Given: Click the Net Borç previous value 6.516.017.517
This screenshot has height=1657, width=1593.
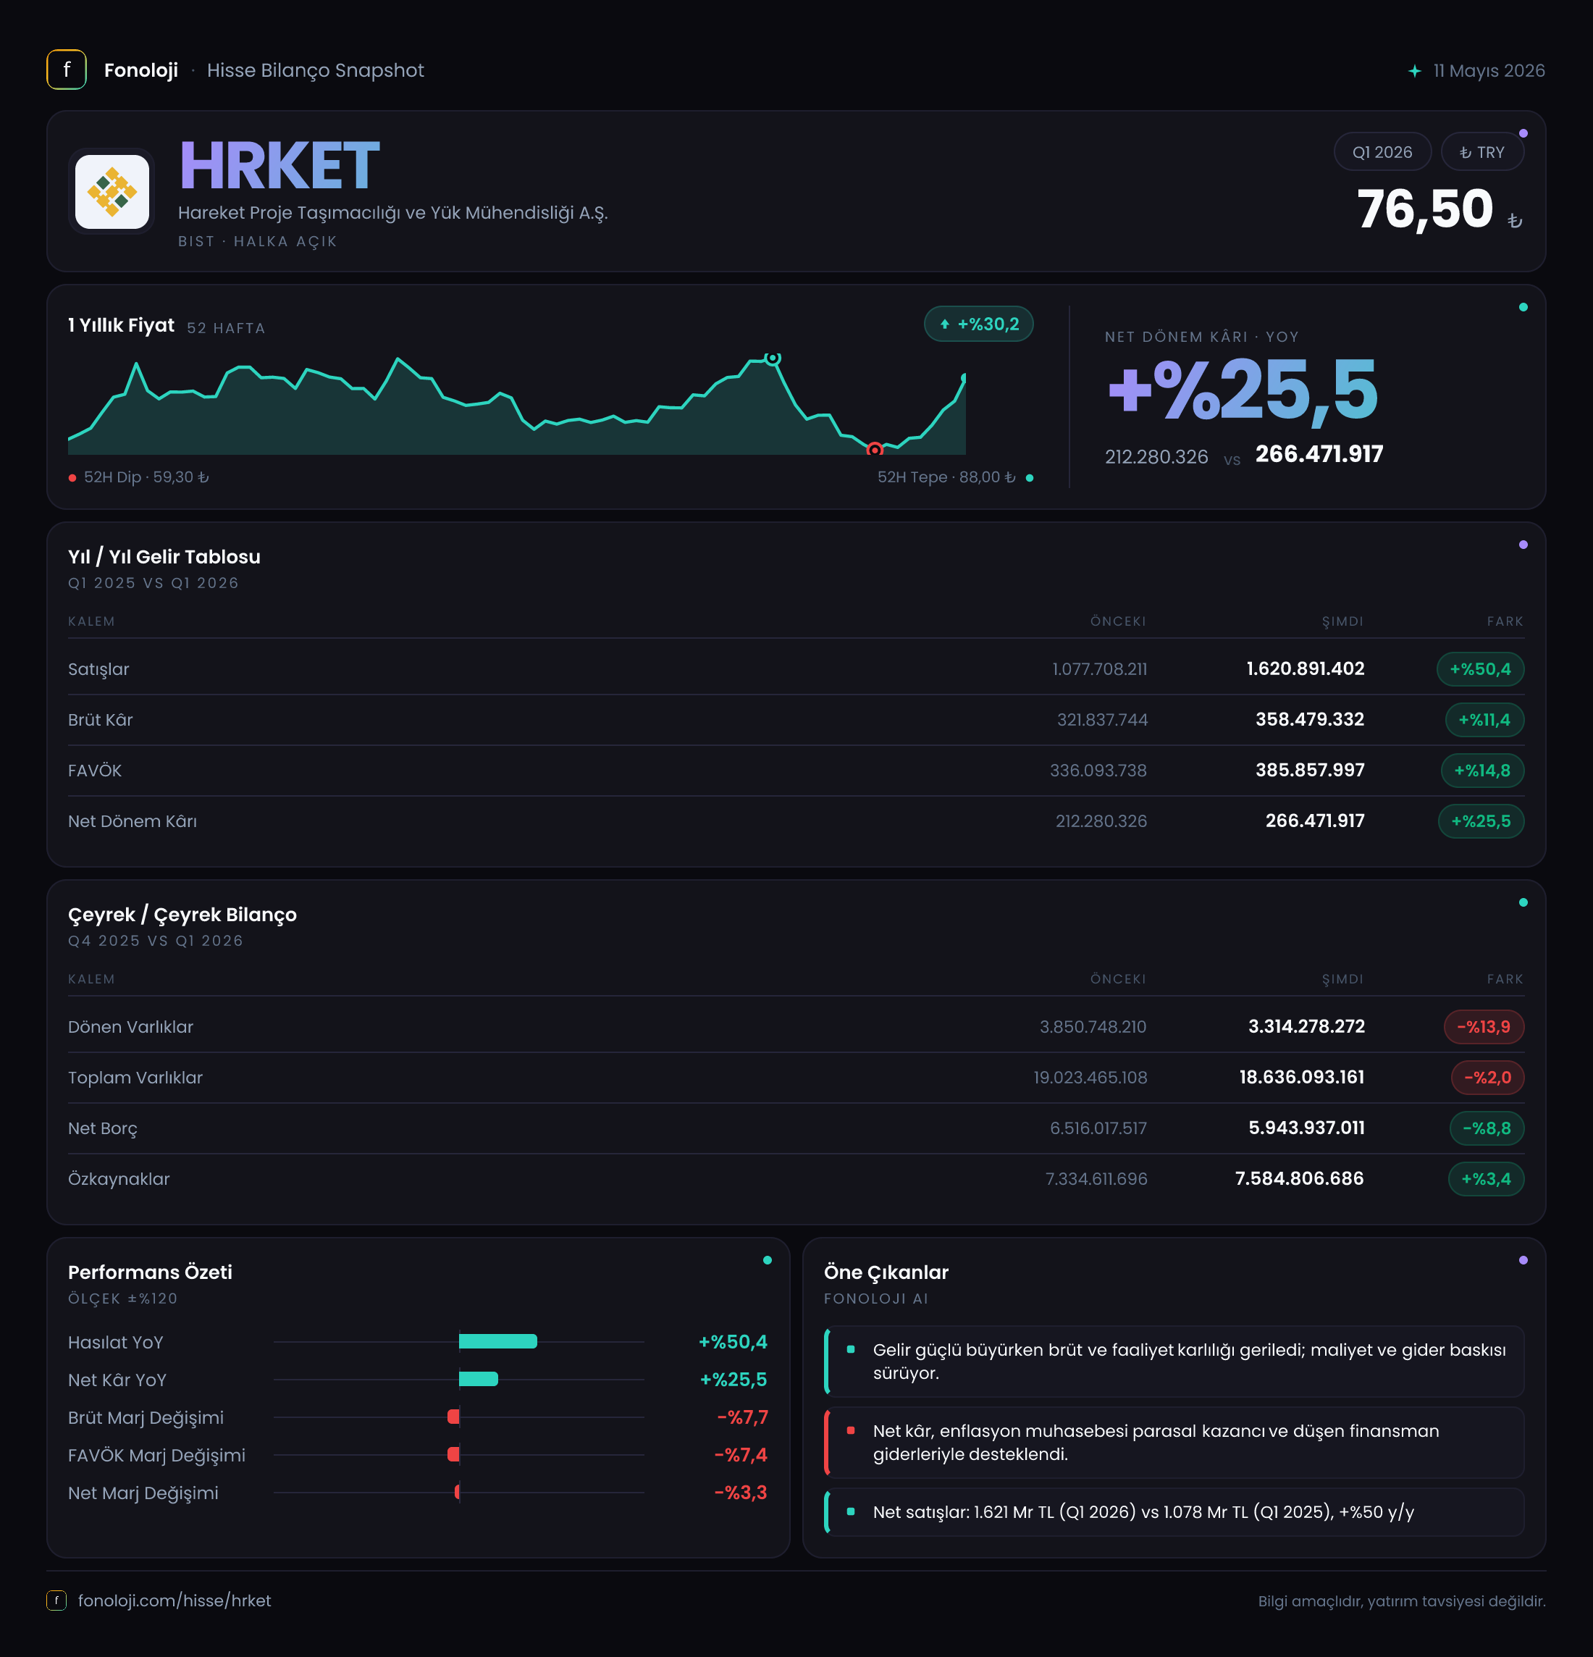Looking at the screenshot, I should pyautogui.click(x=1098, y=1128).
